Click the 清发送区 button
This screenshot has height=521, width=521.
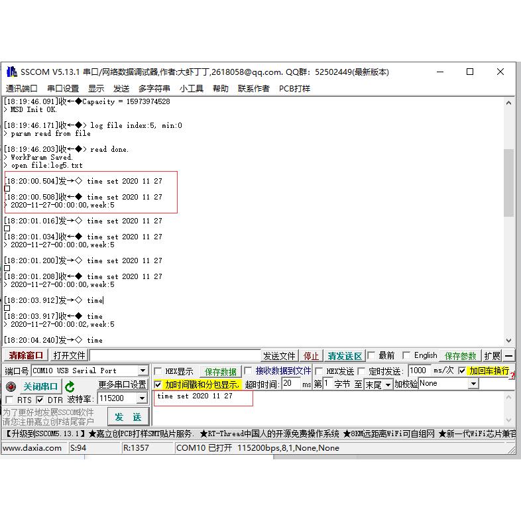(345, 356)
